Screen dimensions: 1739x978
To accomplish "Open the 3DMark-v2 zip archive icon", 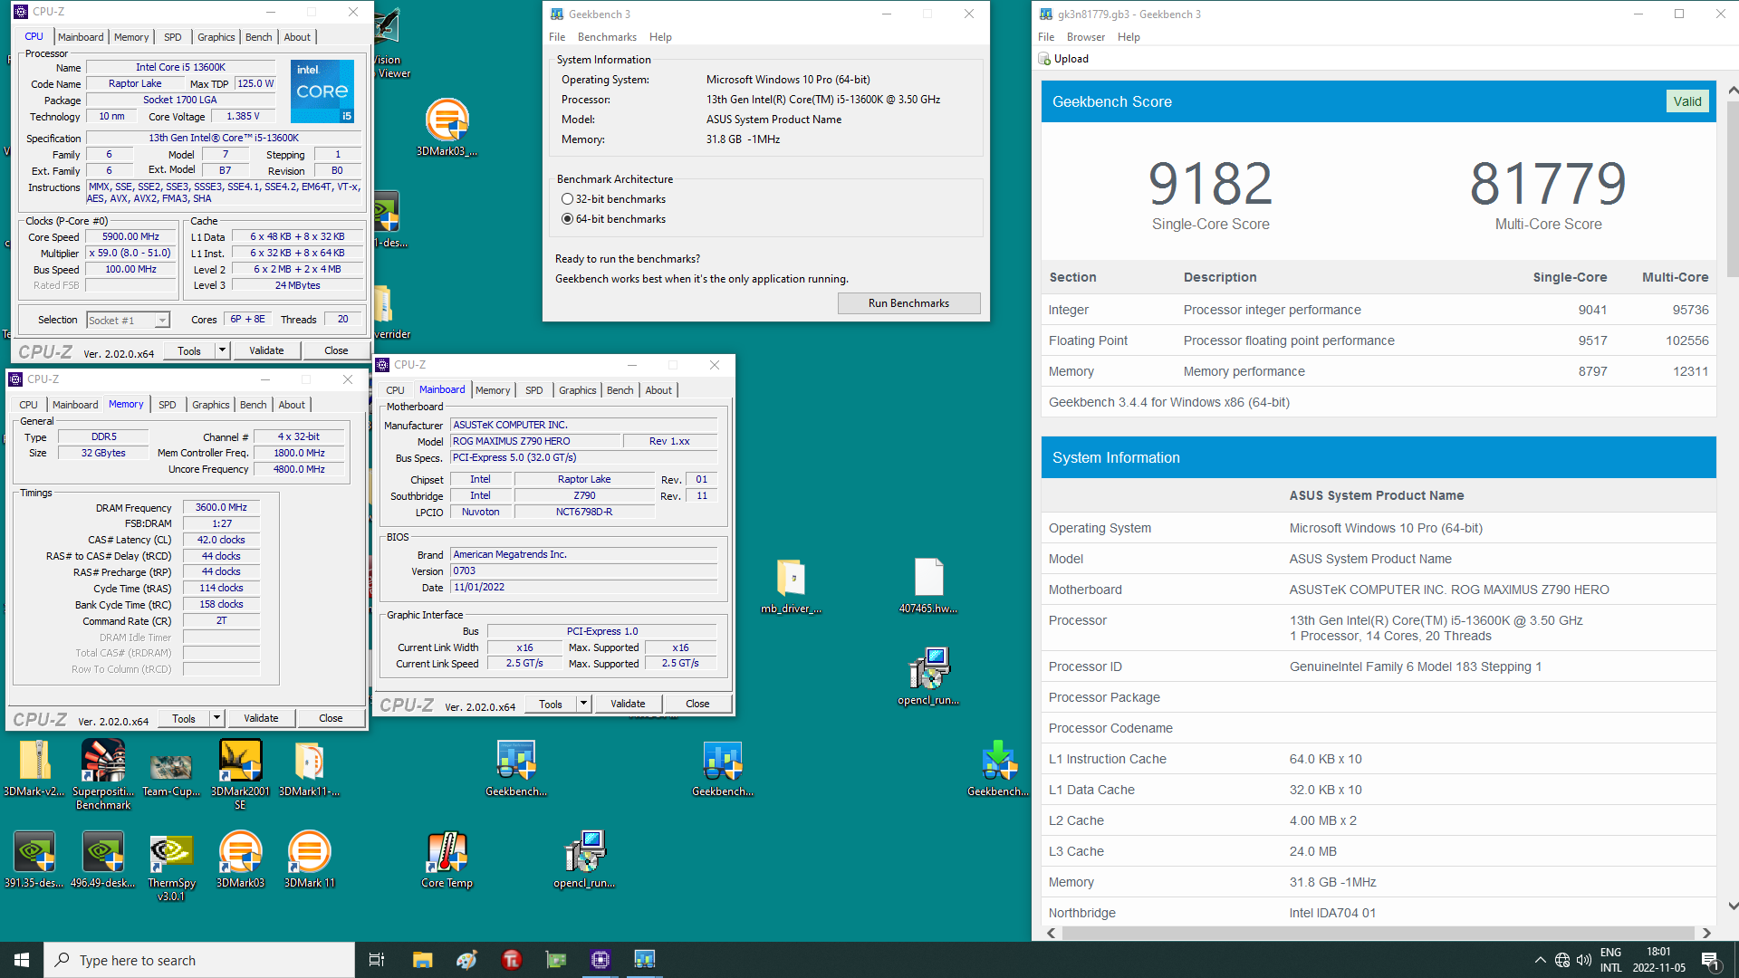I will click(34, 768).
